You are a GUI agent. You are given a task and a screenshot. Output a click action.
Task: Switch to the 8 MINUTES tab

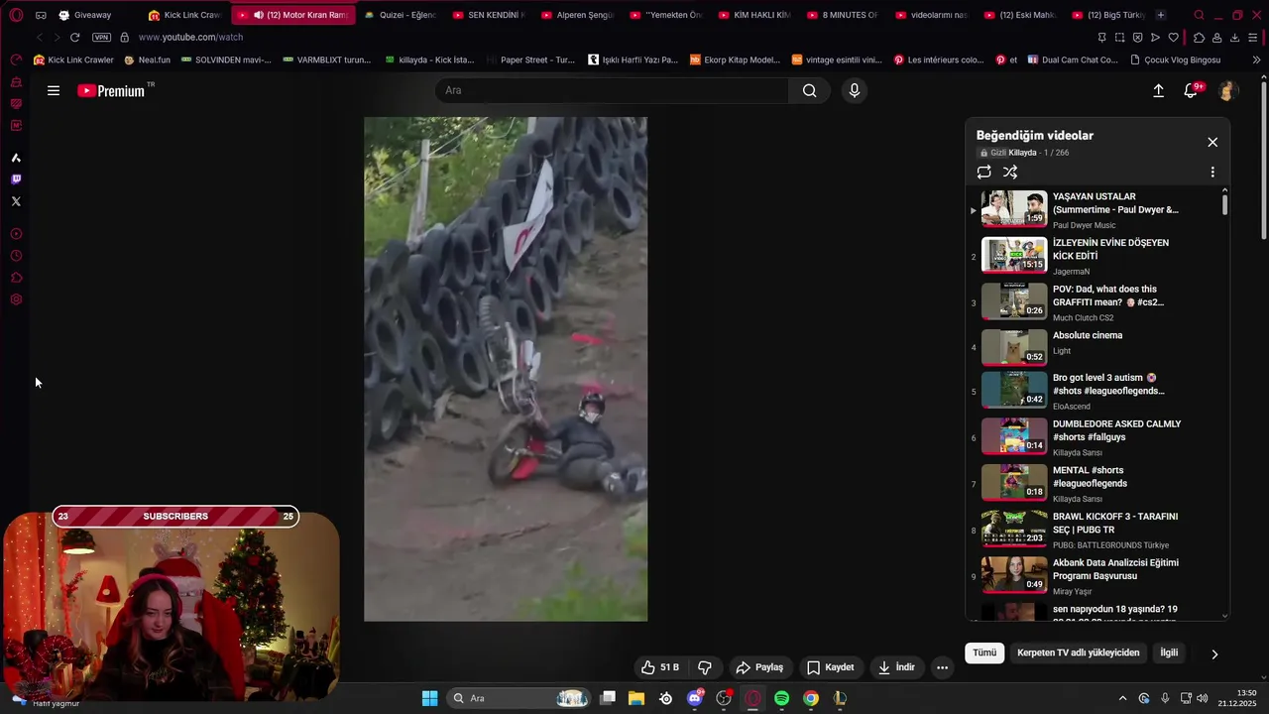tap(844, 15)
